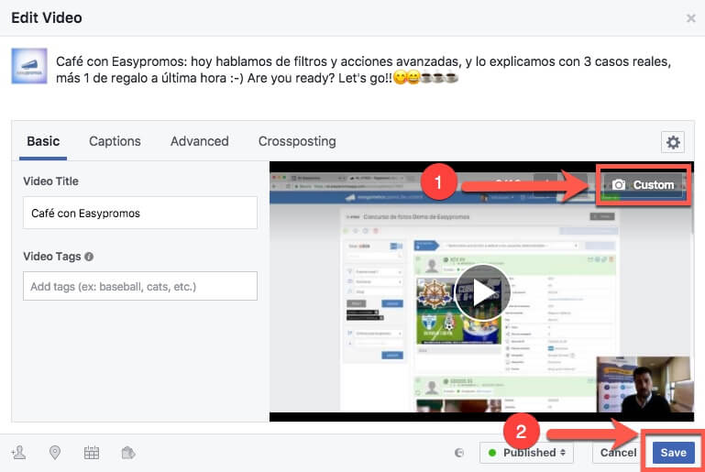
Task: Click the Easypromos page avatar
Action: pos(29,66)
